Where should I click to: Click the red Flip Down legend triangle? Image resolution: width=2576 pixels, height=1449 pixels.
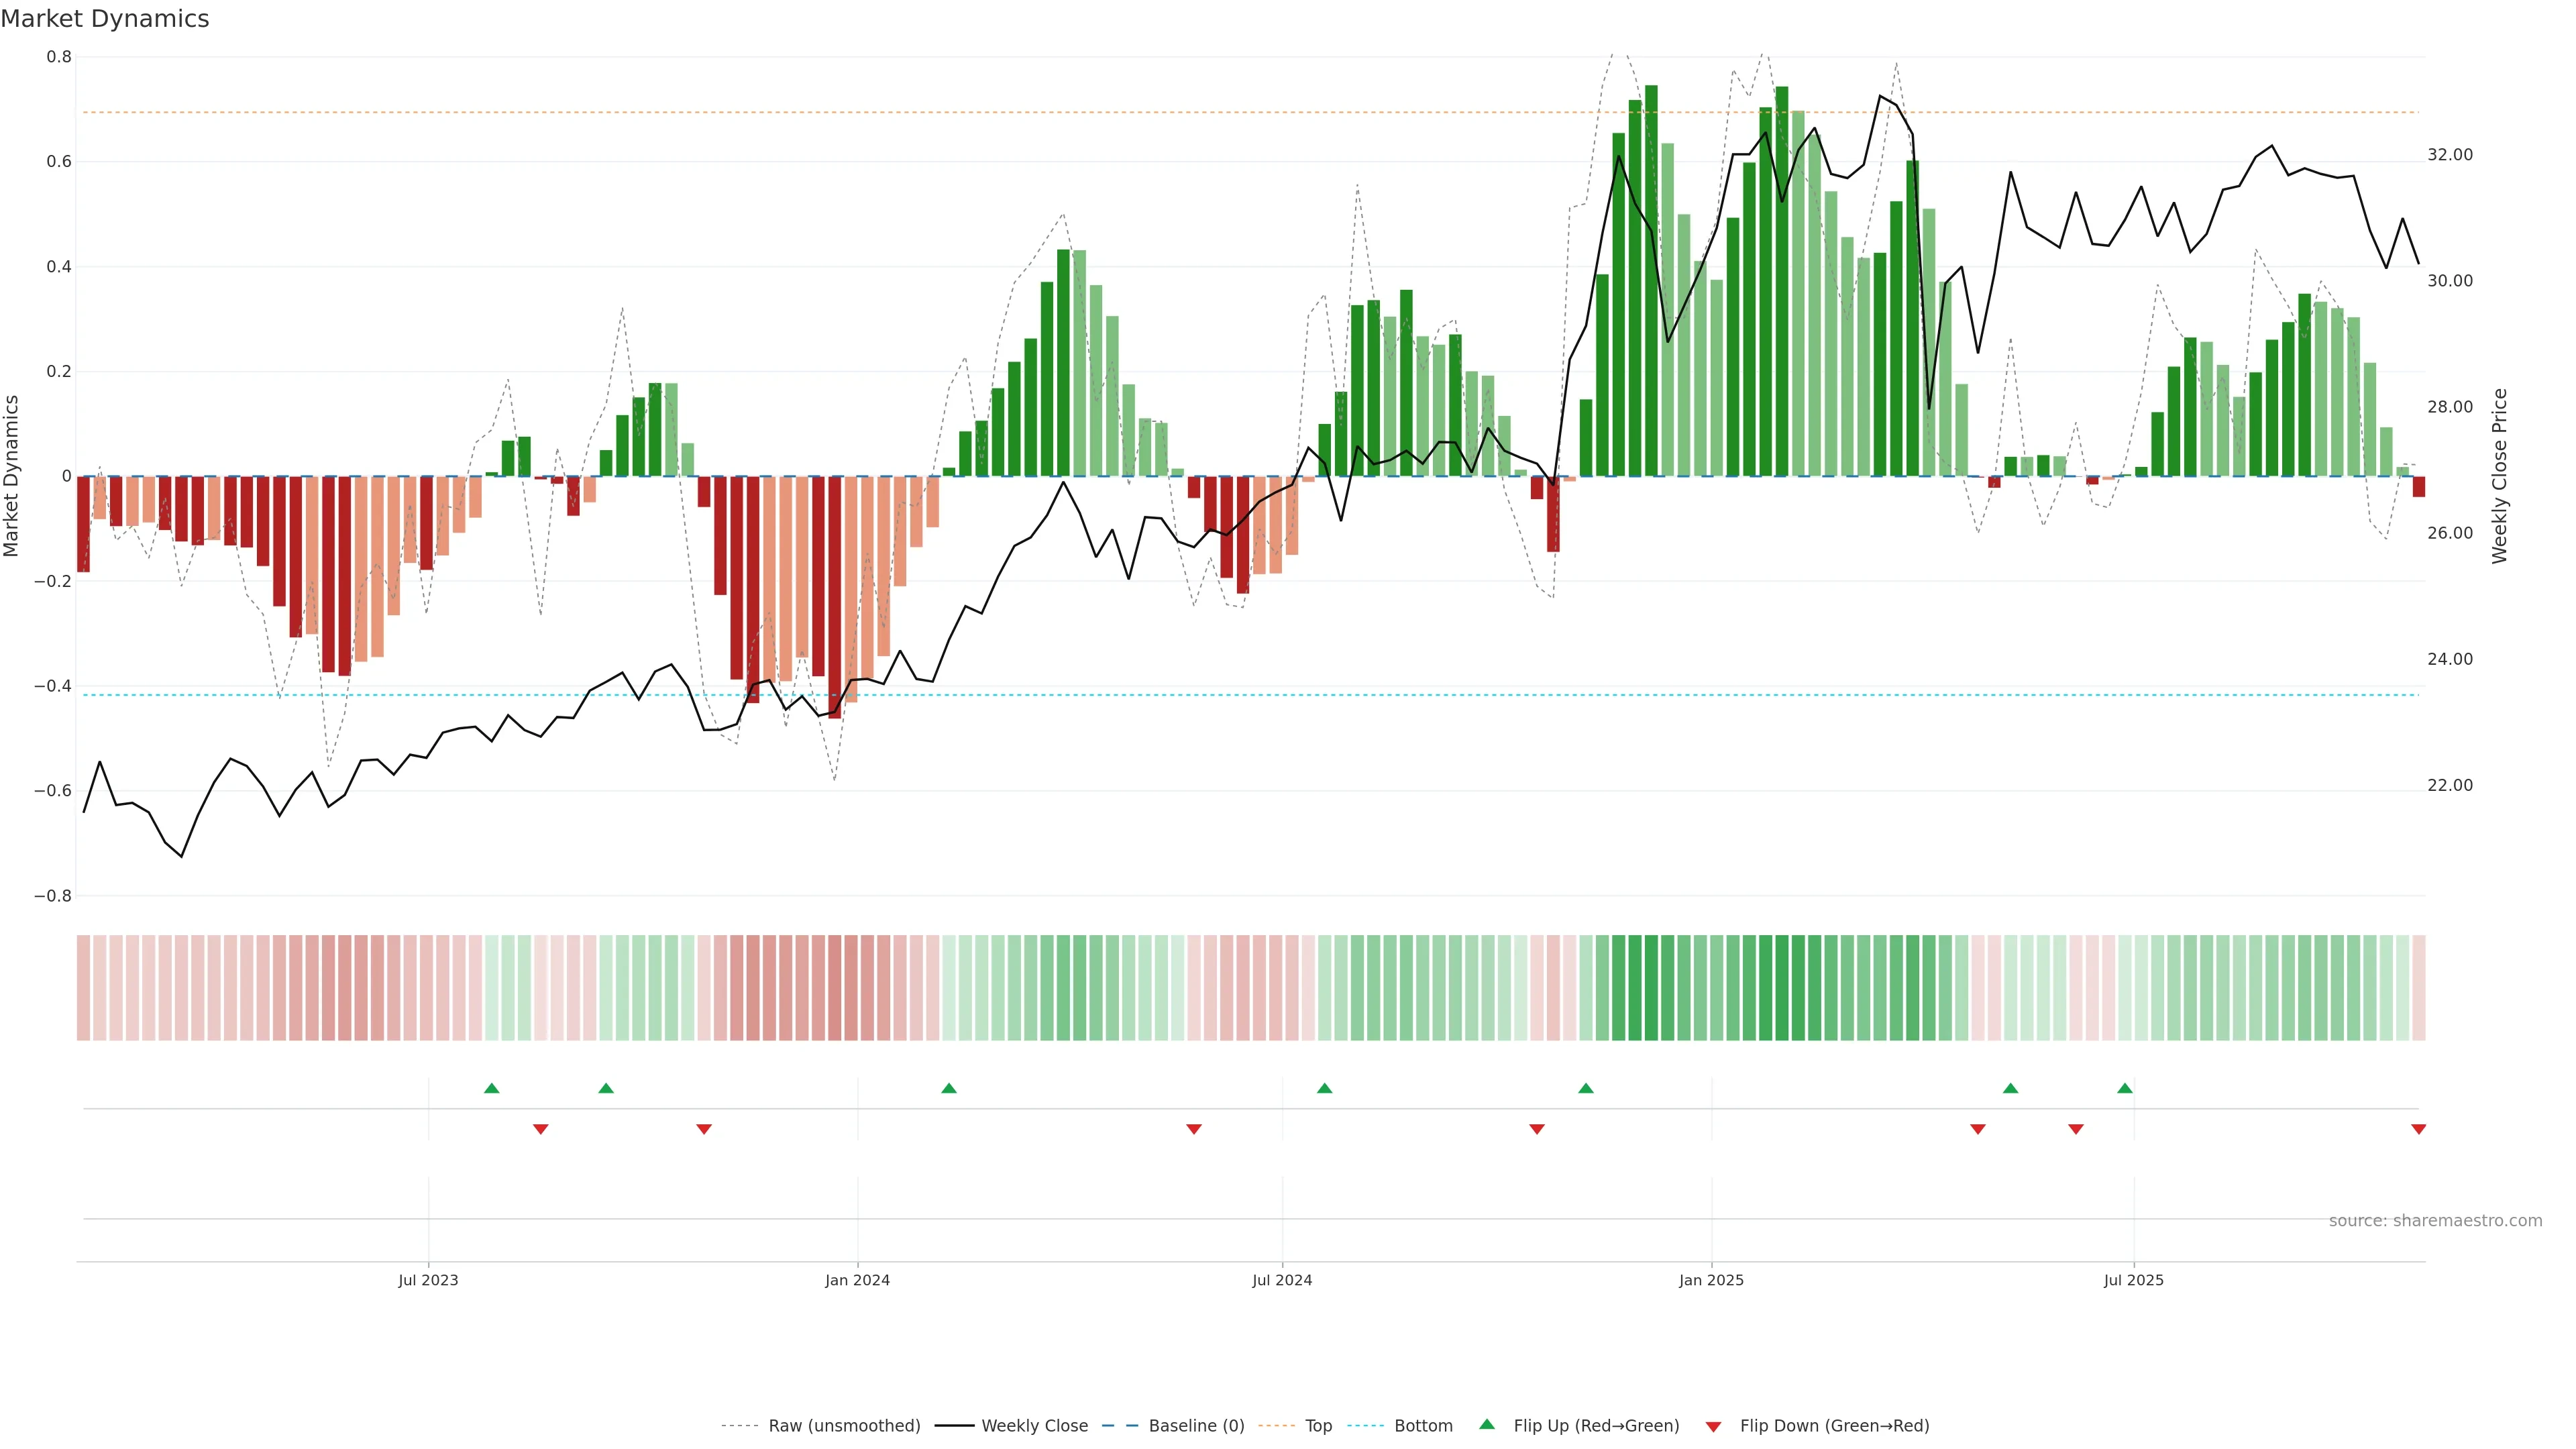[1713, 1426]
